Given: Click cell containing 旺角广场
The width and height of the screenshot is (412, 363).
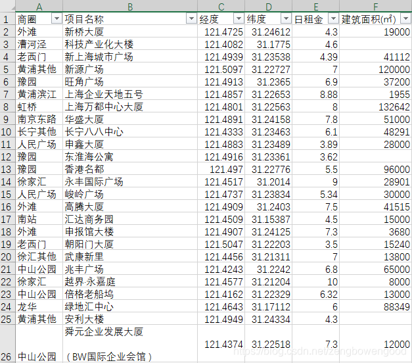Looking at the screenshot, I should pos(130,82).
